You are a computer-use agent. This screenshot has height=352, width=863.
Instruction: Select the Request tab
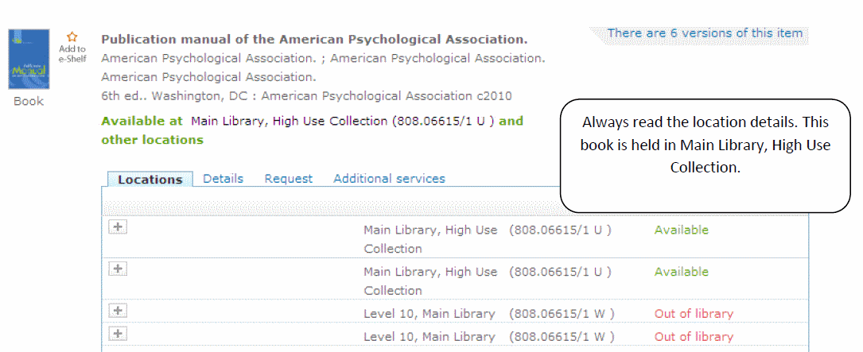pos(289,179)
